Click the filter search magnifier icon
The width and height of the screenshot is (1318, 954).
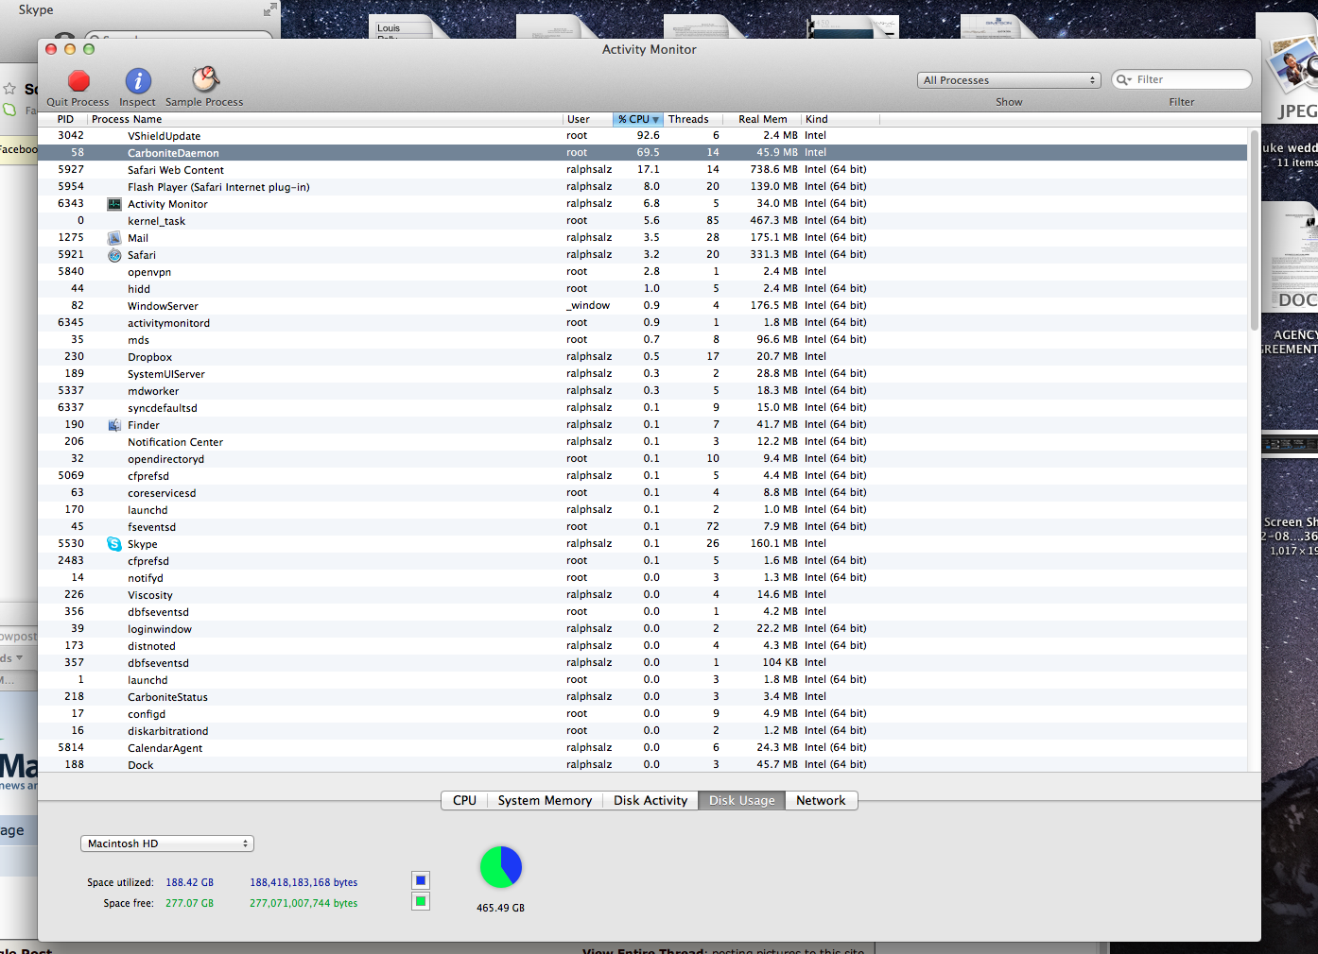1123,80
